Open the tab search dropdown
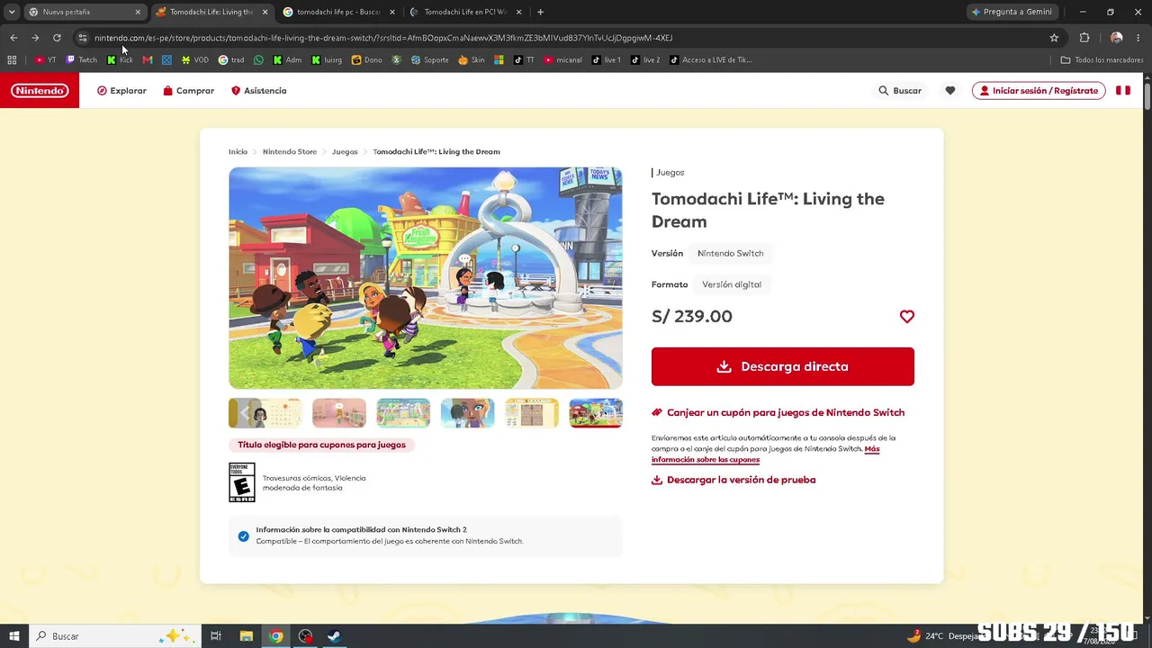Screen dimensions: 1152x648 pos(11,13)
